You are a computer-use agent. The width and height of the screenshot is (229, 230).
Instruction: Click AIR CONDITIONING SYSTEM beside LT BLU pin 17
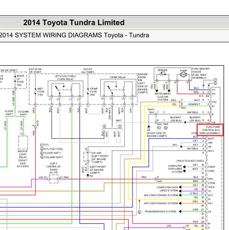(161, 195)
